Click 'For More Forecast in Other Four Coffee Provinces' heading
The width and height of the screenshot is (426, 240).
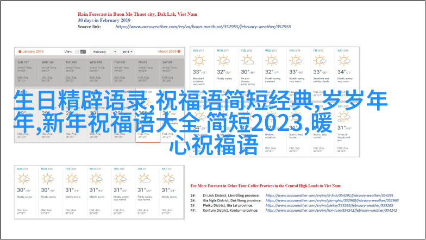click(x=266, y=186)
